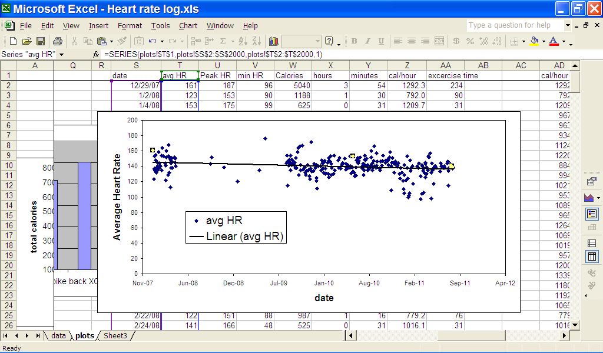Screen dimensions: 603x353
Task: Undo the last action
Action: click(152, 41)
